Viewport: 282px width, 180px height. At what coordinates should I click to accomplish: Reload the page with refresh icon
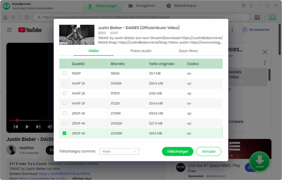pyautogui.click(x=27, y=17)
